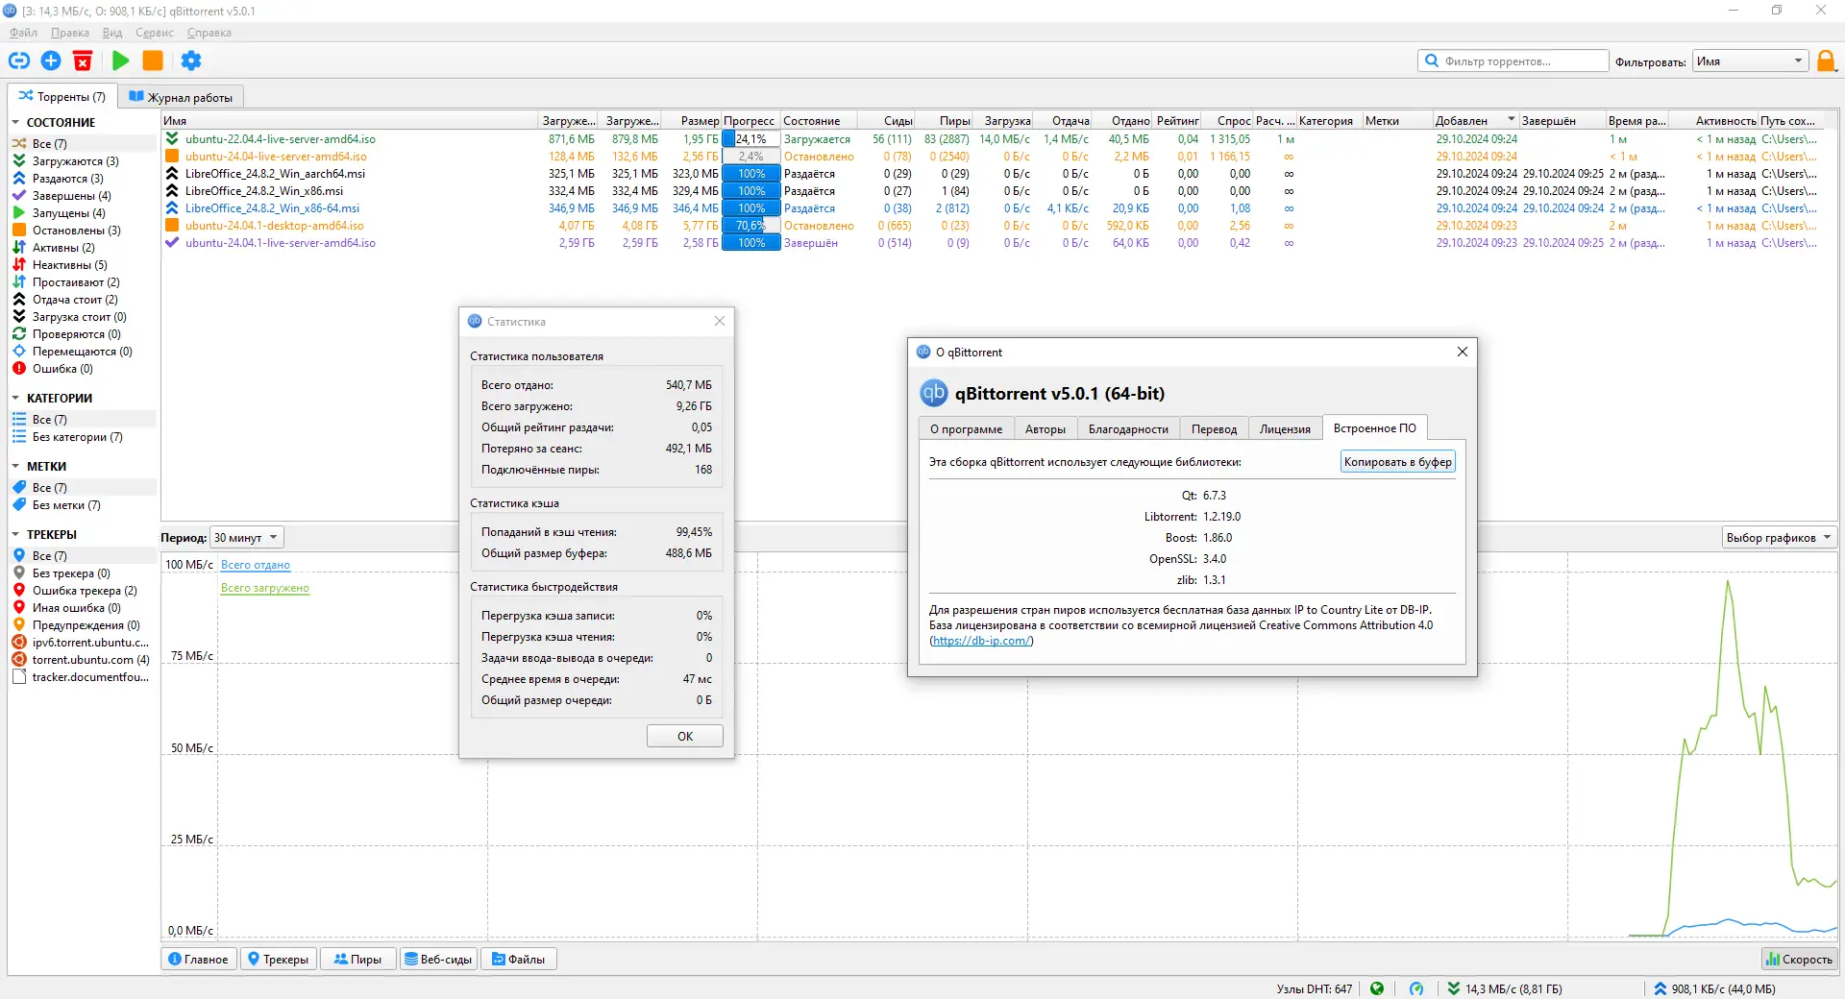Open the Правка menu
This screenshot has height=999, width=1845.
tap(70, 33)
